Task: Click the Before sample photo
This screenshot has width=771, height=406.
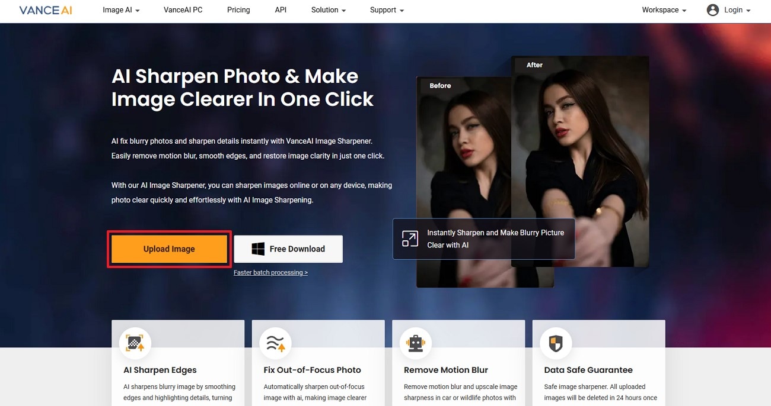Action: [464, 182]
